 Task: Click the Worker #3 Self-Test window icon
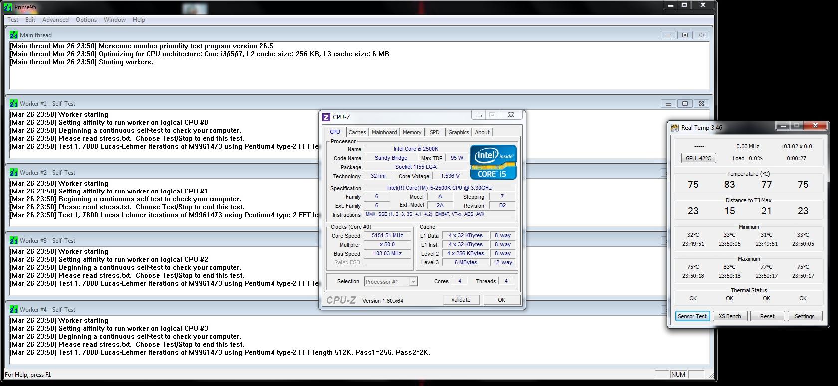pos(14,241)
